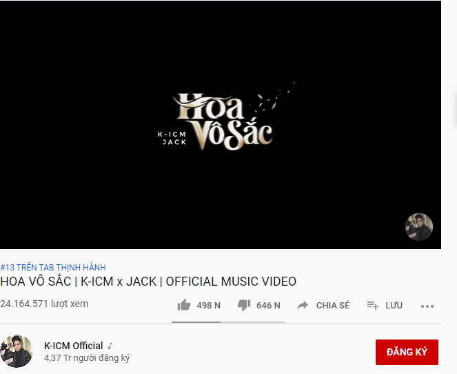Open the #13 TRÊN TAB THỊNH HÀNH link
This screenshot has height=374, width=457.
coord(53,267)
